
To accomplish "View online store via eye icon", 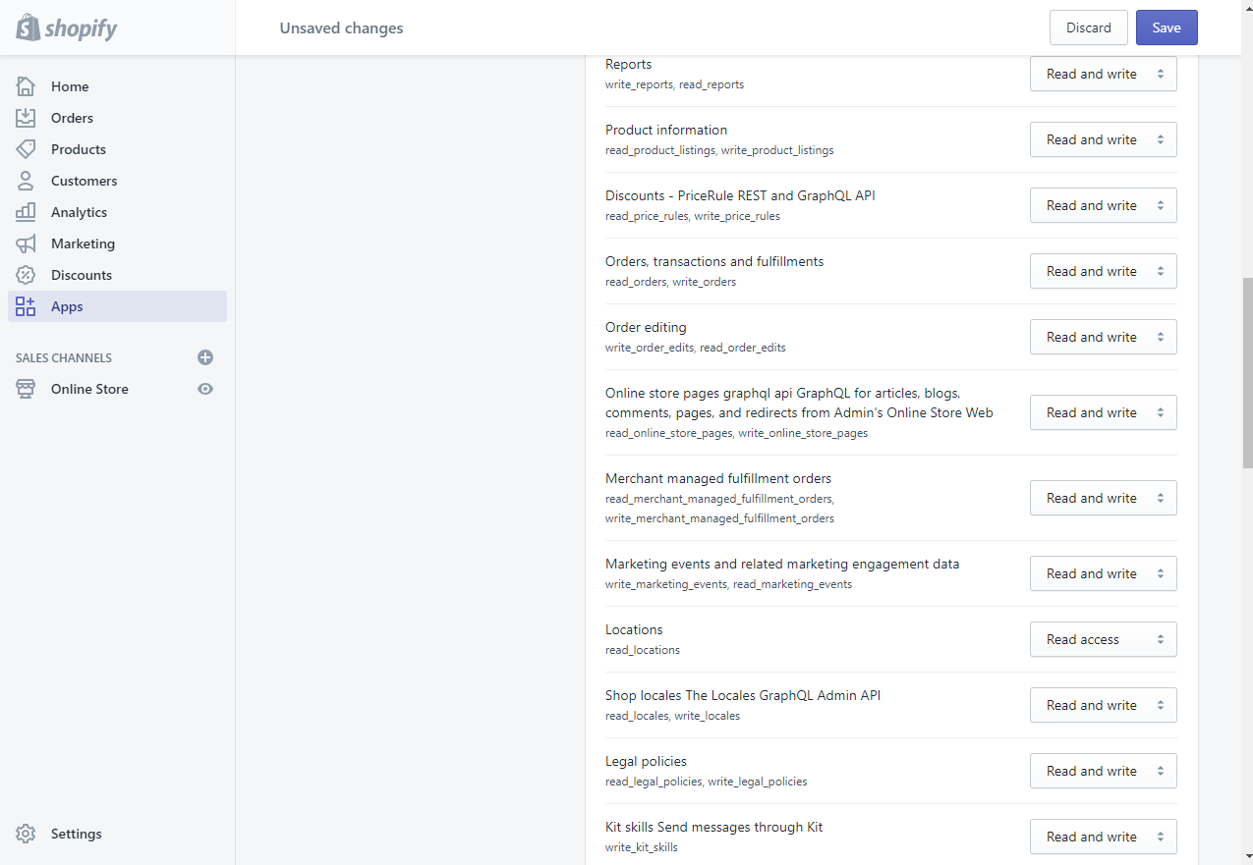I will 205,389.
